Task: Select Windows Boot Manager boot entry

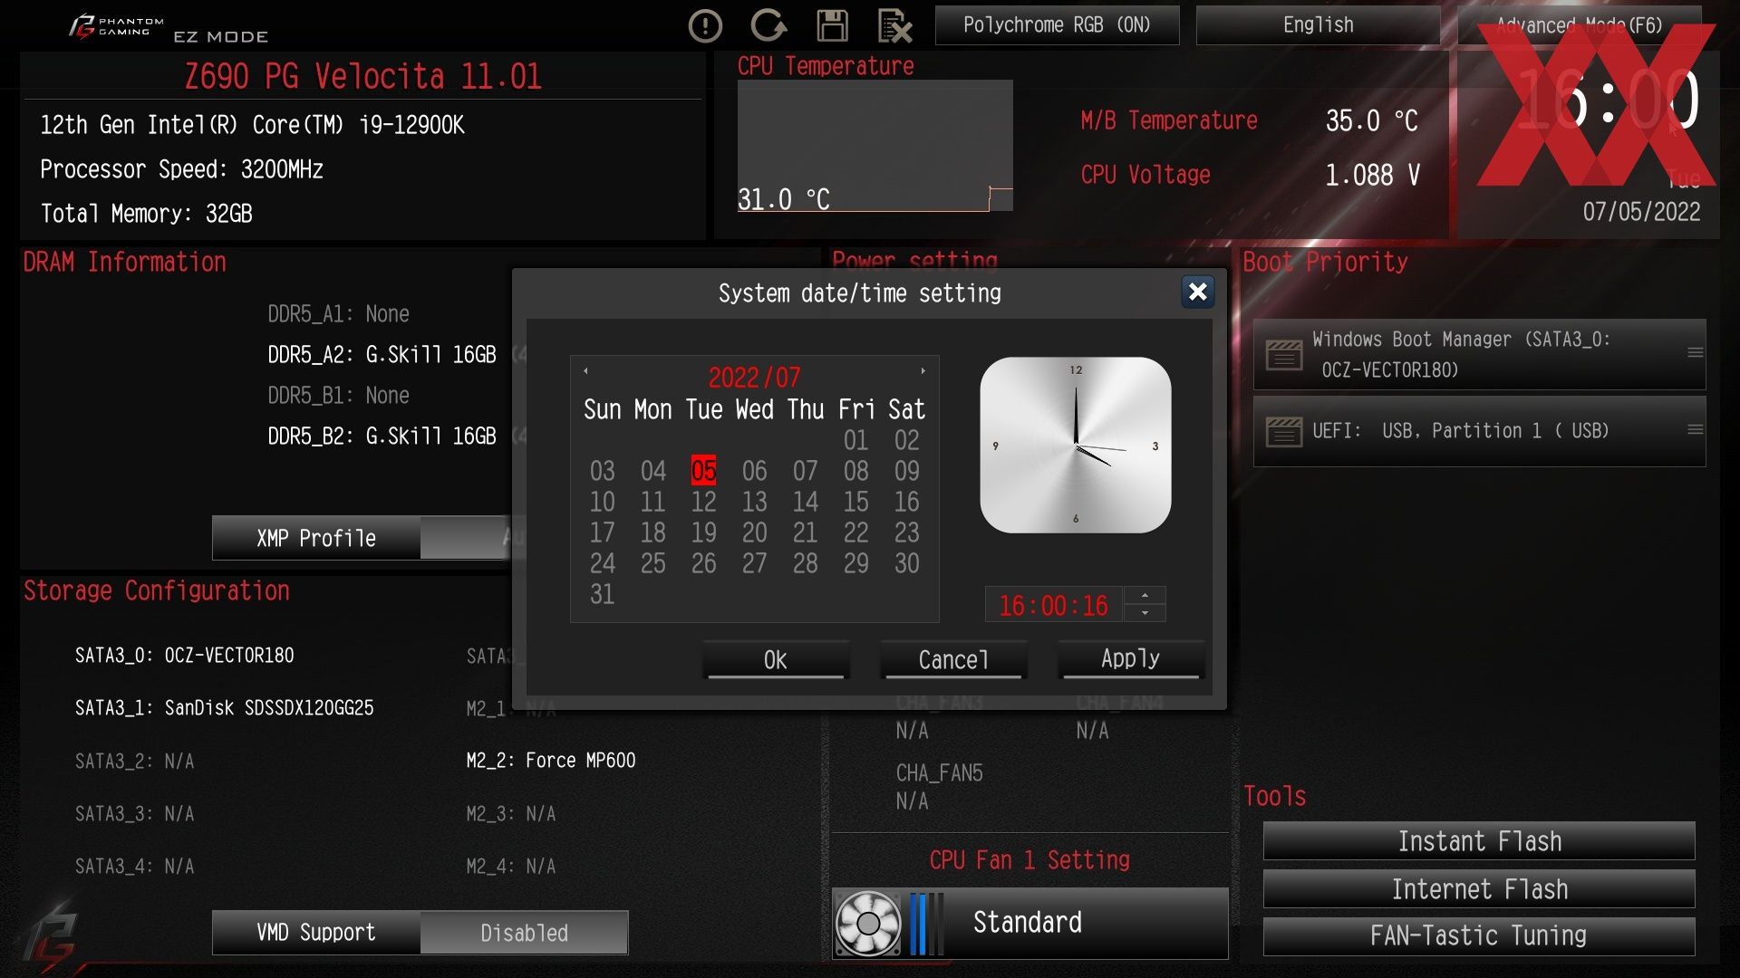Action: [1479, 354]
